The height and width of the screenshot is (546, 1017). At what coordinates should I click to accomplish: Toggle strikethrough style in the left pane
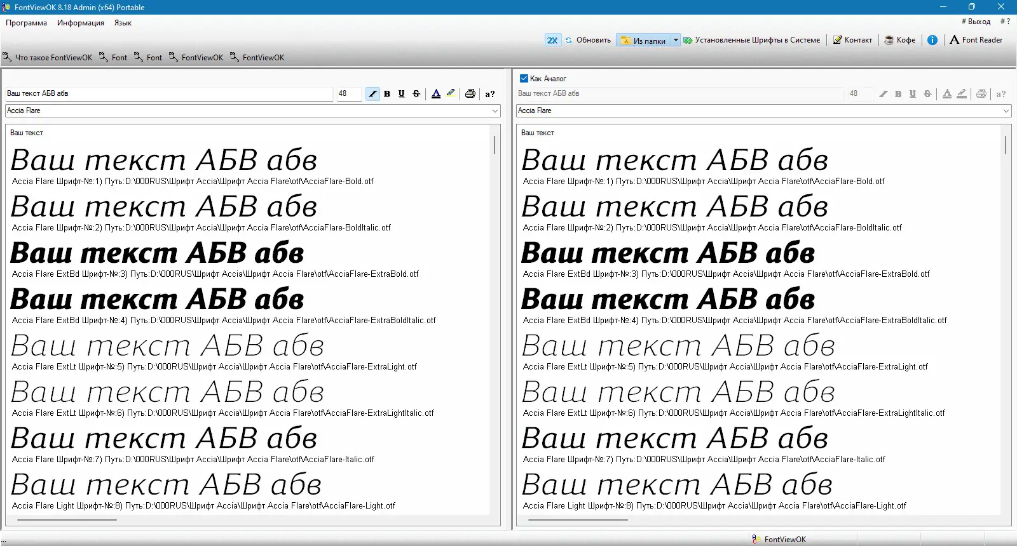[416, 94]
